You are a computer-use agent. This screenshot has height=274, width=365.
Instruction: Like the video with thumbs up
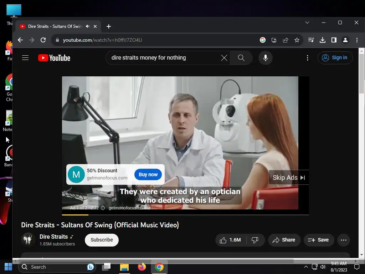point(231,240)
